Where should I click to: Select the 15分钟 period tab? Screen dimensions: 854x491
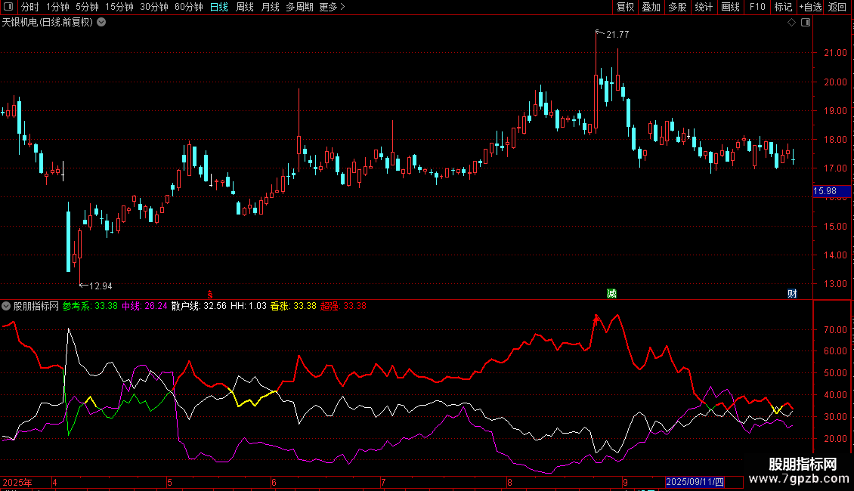click(x=119, y=7)
